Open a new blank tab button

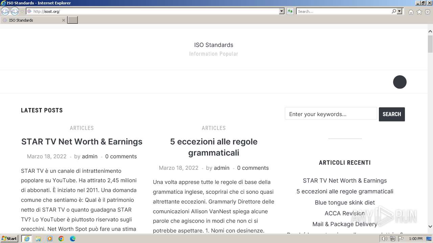[73, 20]
